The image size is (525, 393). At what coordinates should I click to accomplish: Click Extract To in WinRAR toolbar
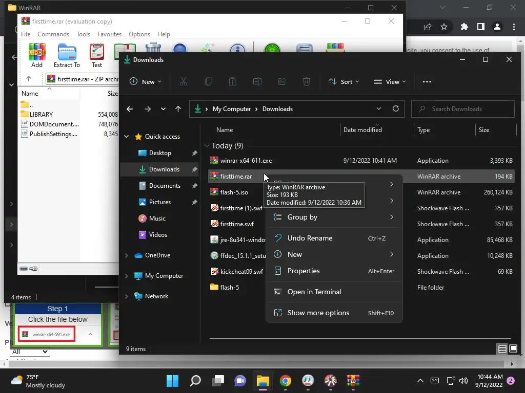[67, 55]
